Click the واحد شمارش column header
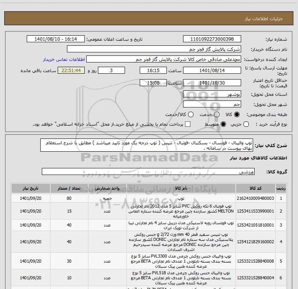This screenshot has width=298, height=289. (107, 188)
